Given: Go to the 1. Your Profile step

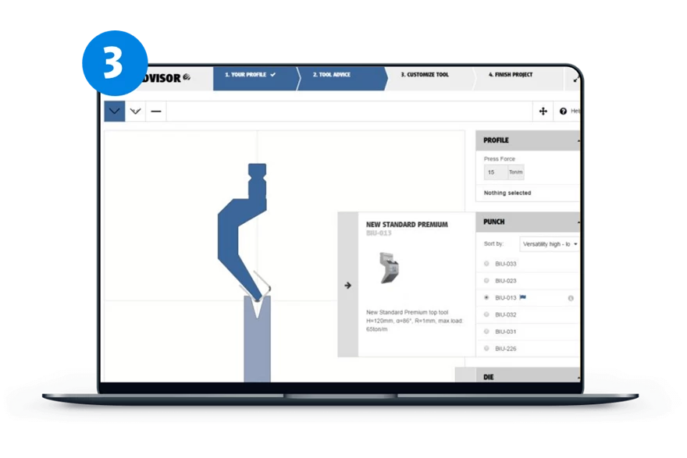Looking at the screenshot, I should tap(248, 73).
